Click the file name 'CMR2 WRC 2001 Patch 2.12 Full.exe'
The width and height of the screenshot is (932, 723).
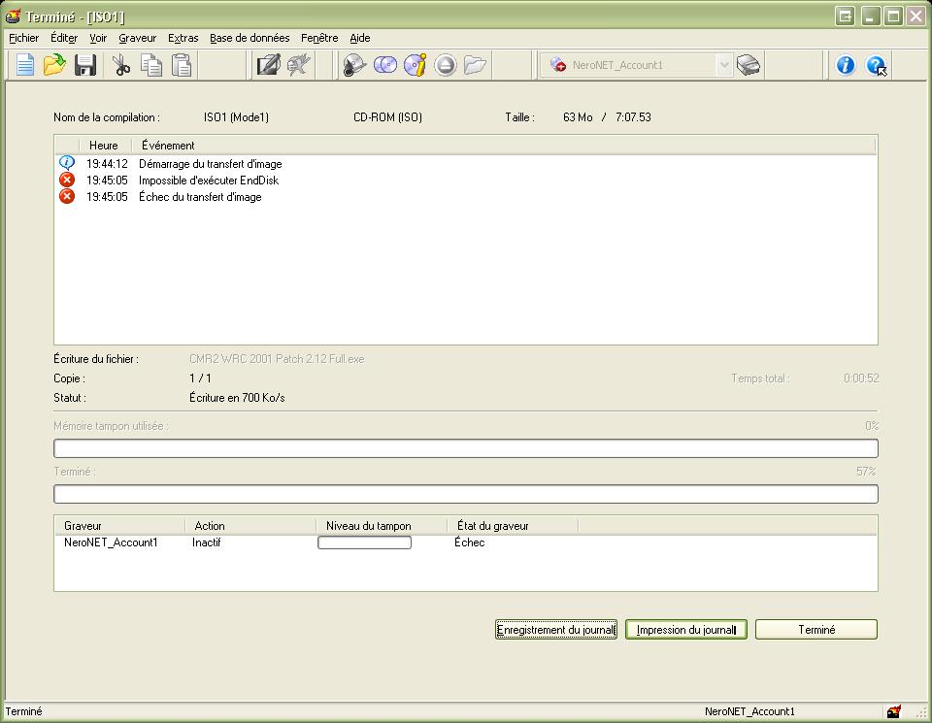(x=277, y=359)
